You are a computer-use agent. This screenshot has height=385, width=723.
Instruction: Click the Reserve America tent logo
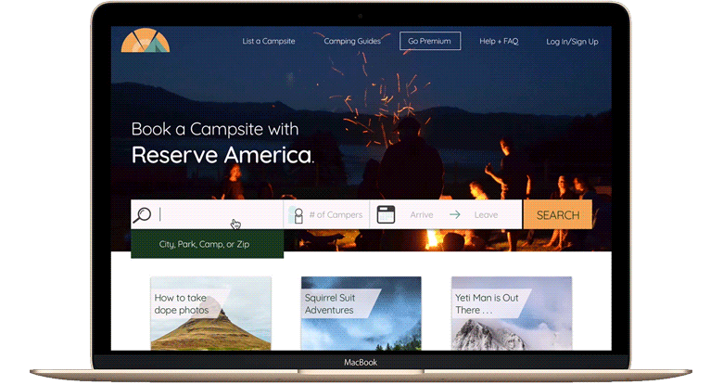[146, 40]
